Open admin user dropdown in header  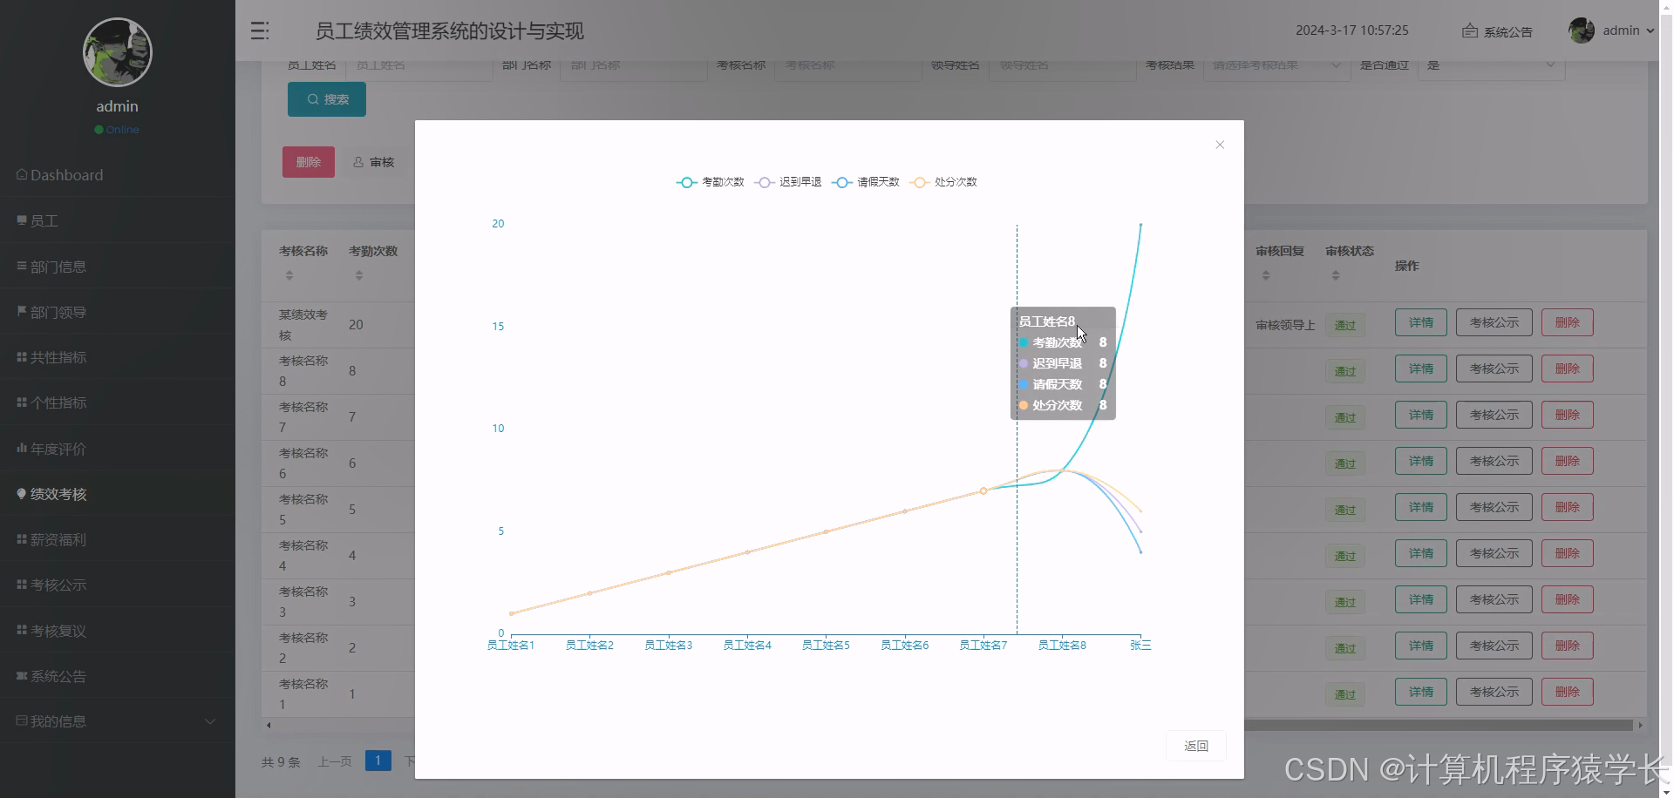click(x=1611, y=30)
